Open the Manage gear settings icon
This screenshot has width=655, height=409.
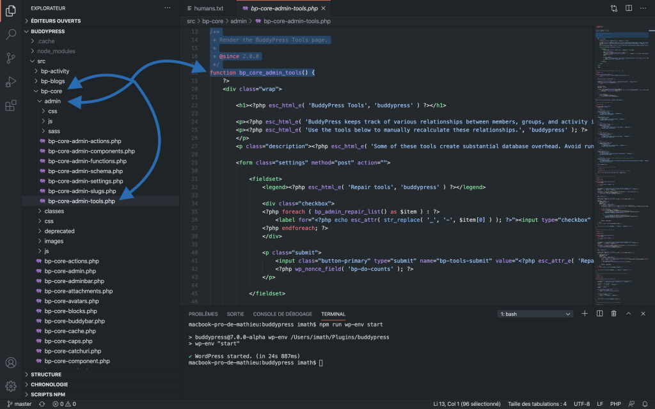11,386
